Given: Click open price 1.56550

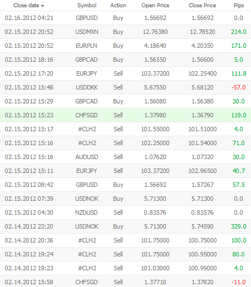Looking at the screenshot, I should pos(155,60).
